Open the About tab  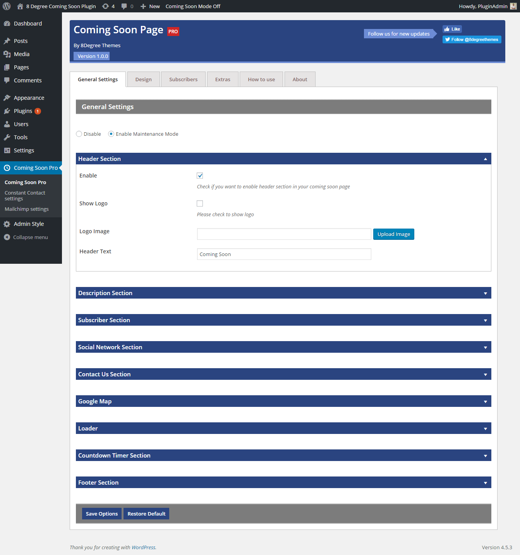(300, 79)
